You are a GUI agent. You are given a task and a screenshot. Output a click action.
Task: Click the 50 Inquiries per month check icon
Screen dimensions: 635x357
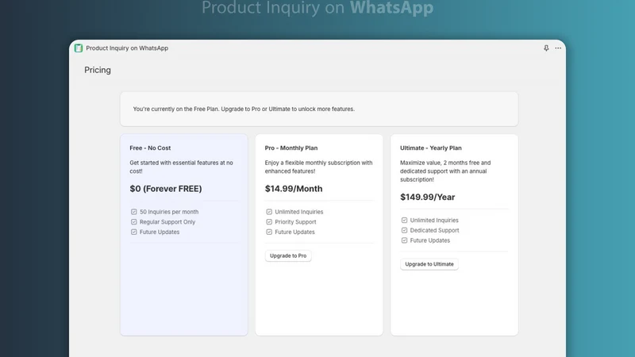(133, 212)
